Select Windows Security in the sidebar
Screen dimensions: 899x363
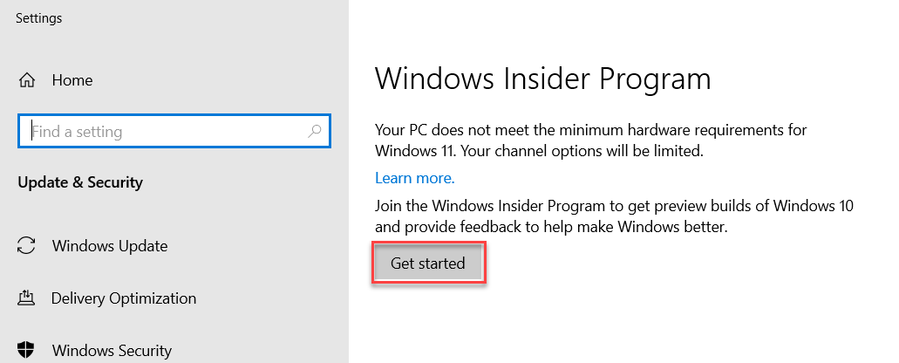click(x=112, y=351)
